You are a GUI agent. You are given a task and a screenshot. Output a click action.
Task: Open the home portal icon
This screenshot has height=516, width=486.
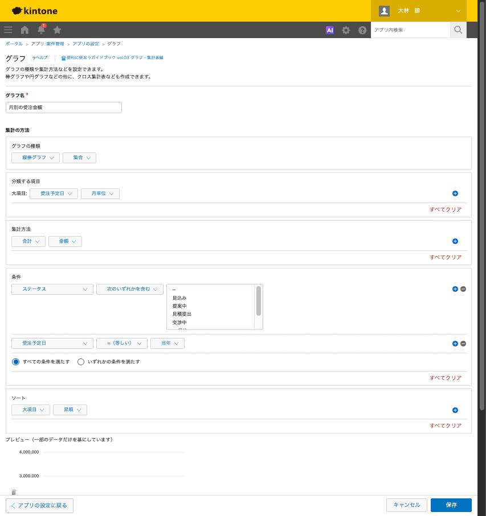[x=24, y=30]
